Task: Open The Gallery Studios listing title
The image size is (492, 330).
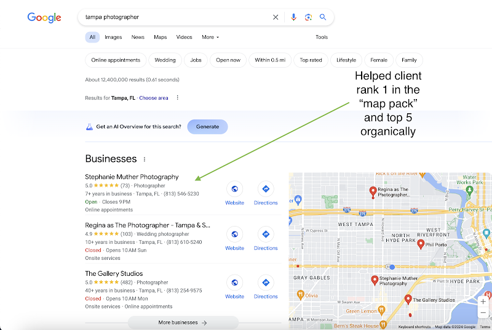Action: (114, 273)
